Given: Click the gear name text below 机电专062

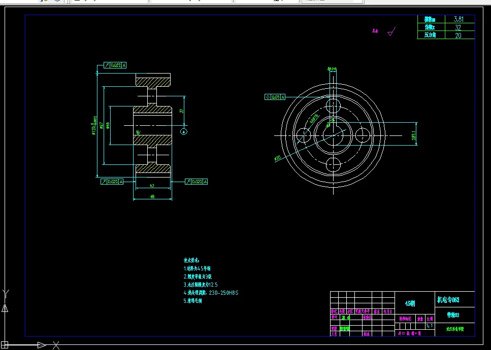Looking at the screenshot, I should tap(453, 315).
